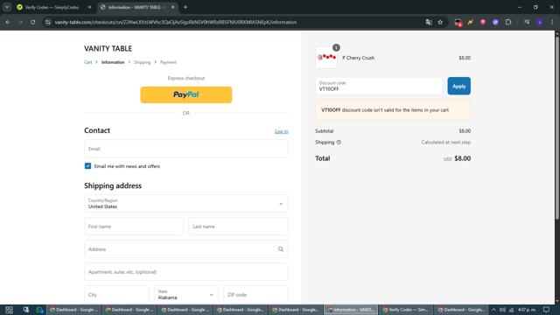560x315 pixels.
Task: Open the yellow lightning extension
Action: tap(471, 22)
